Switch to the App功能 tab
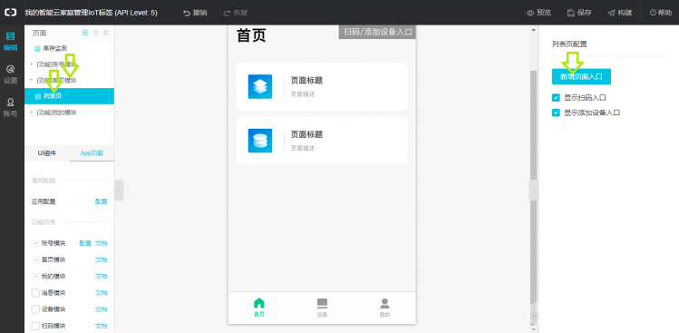The image size is (679, 333). point(92,153)
